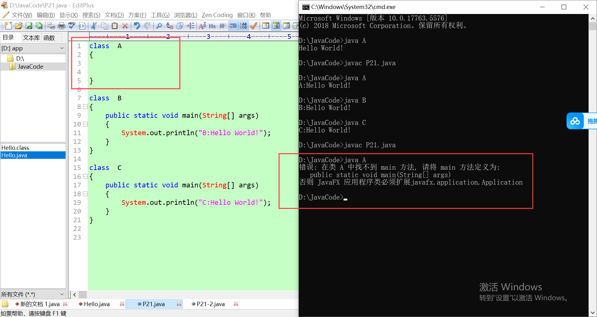The image size is (597, 317).
Task: Open the 显示(X) menu
Action: point(68,15)
